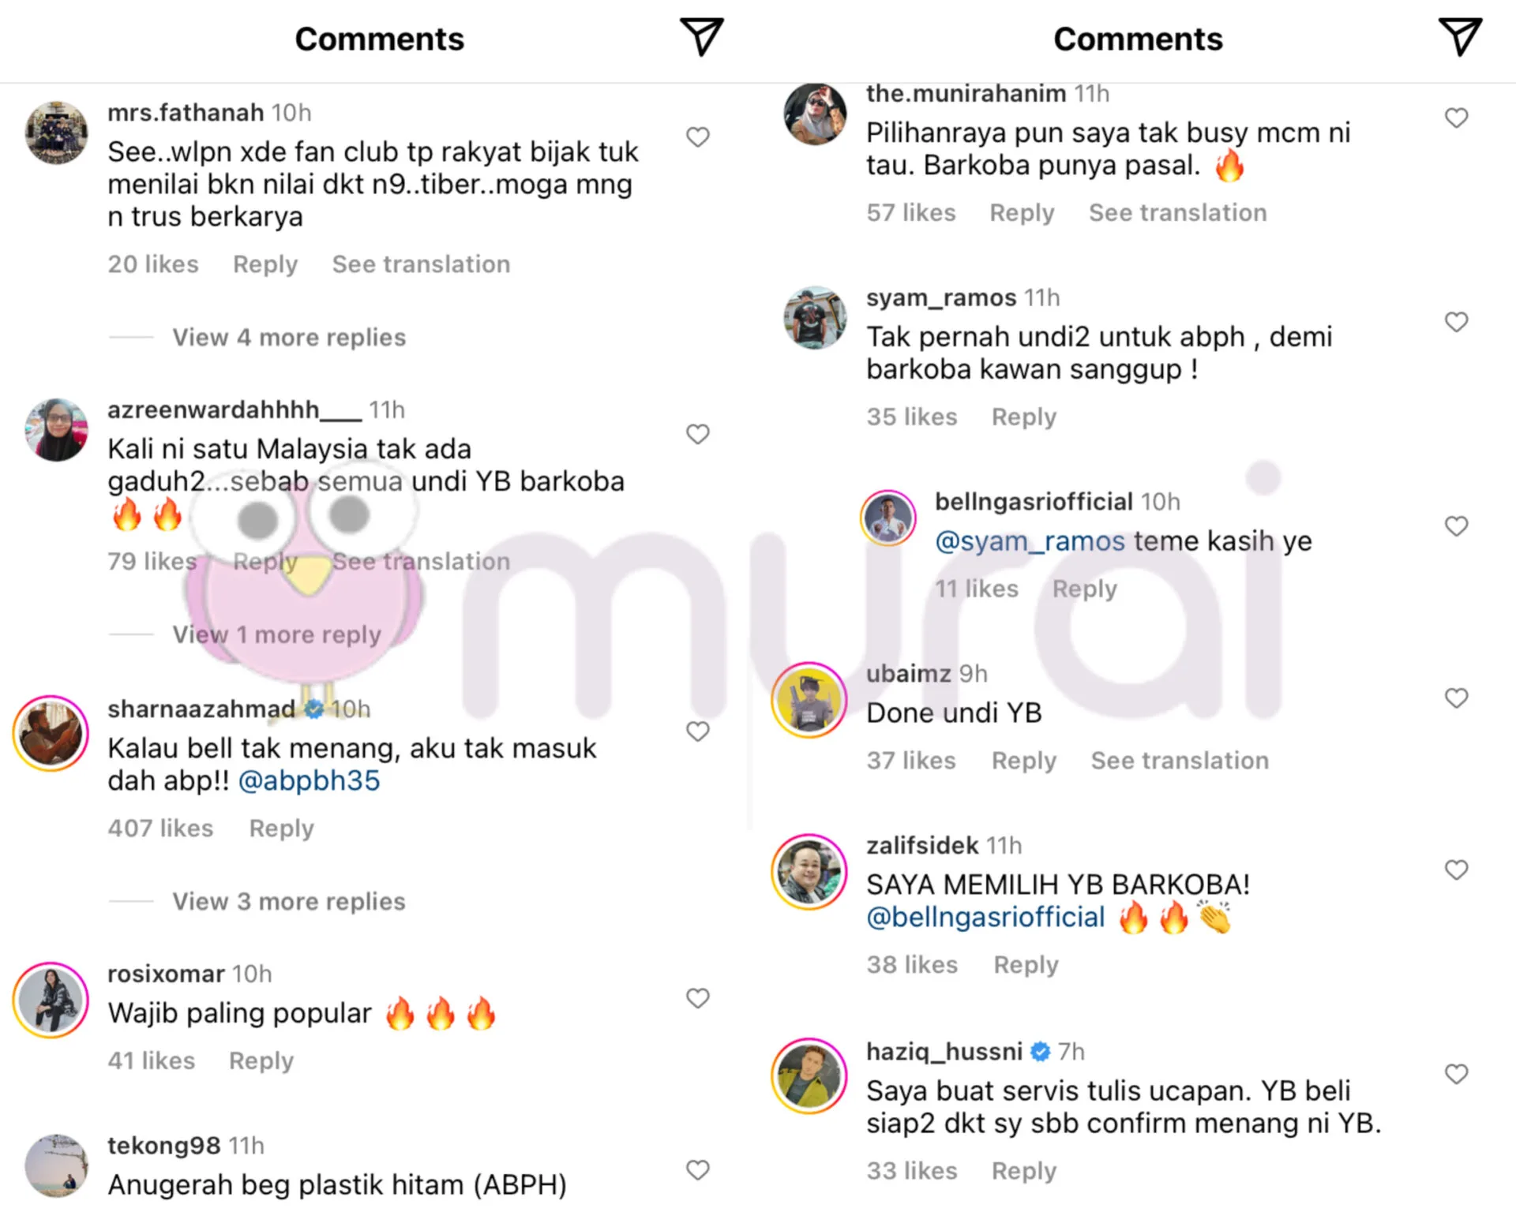The image size is (1516, 1208).
Task: Open the @bellngasriofficial mention in zalifsidek's comment
Action: point(985,917)
